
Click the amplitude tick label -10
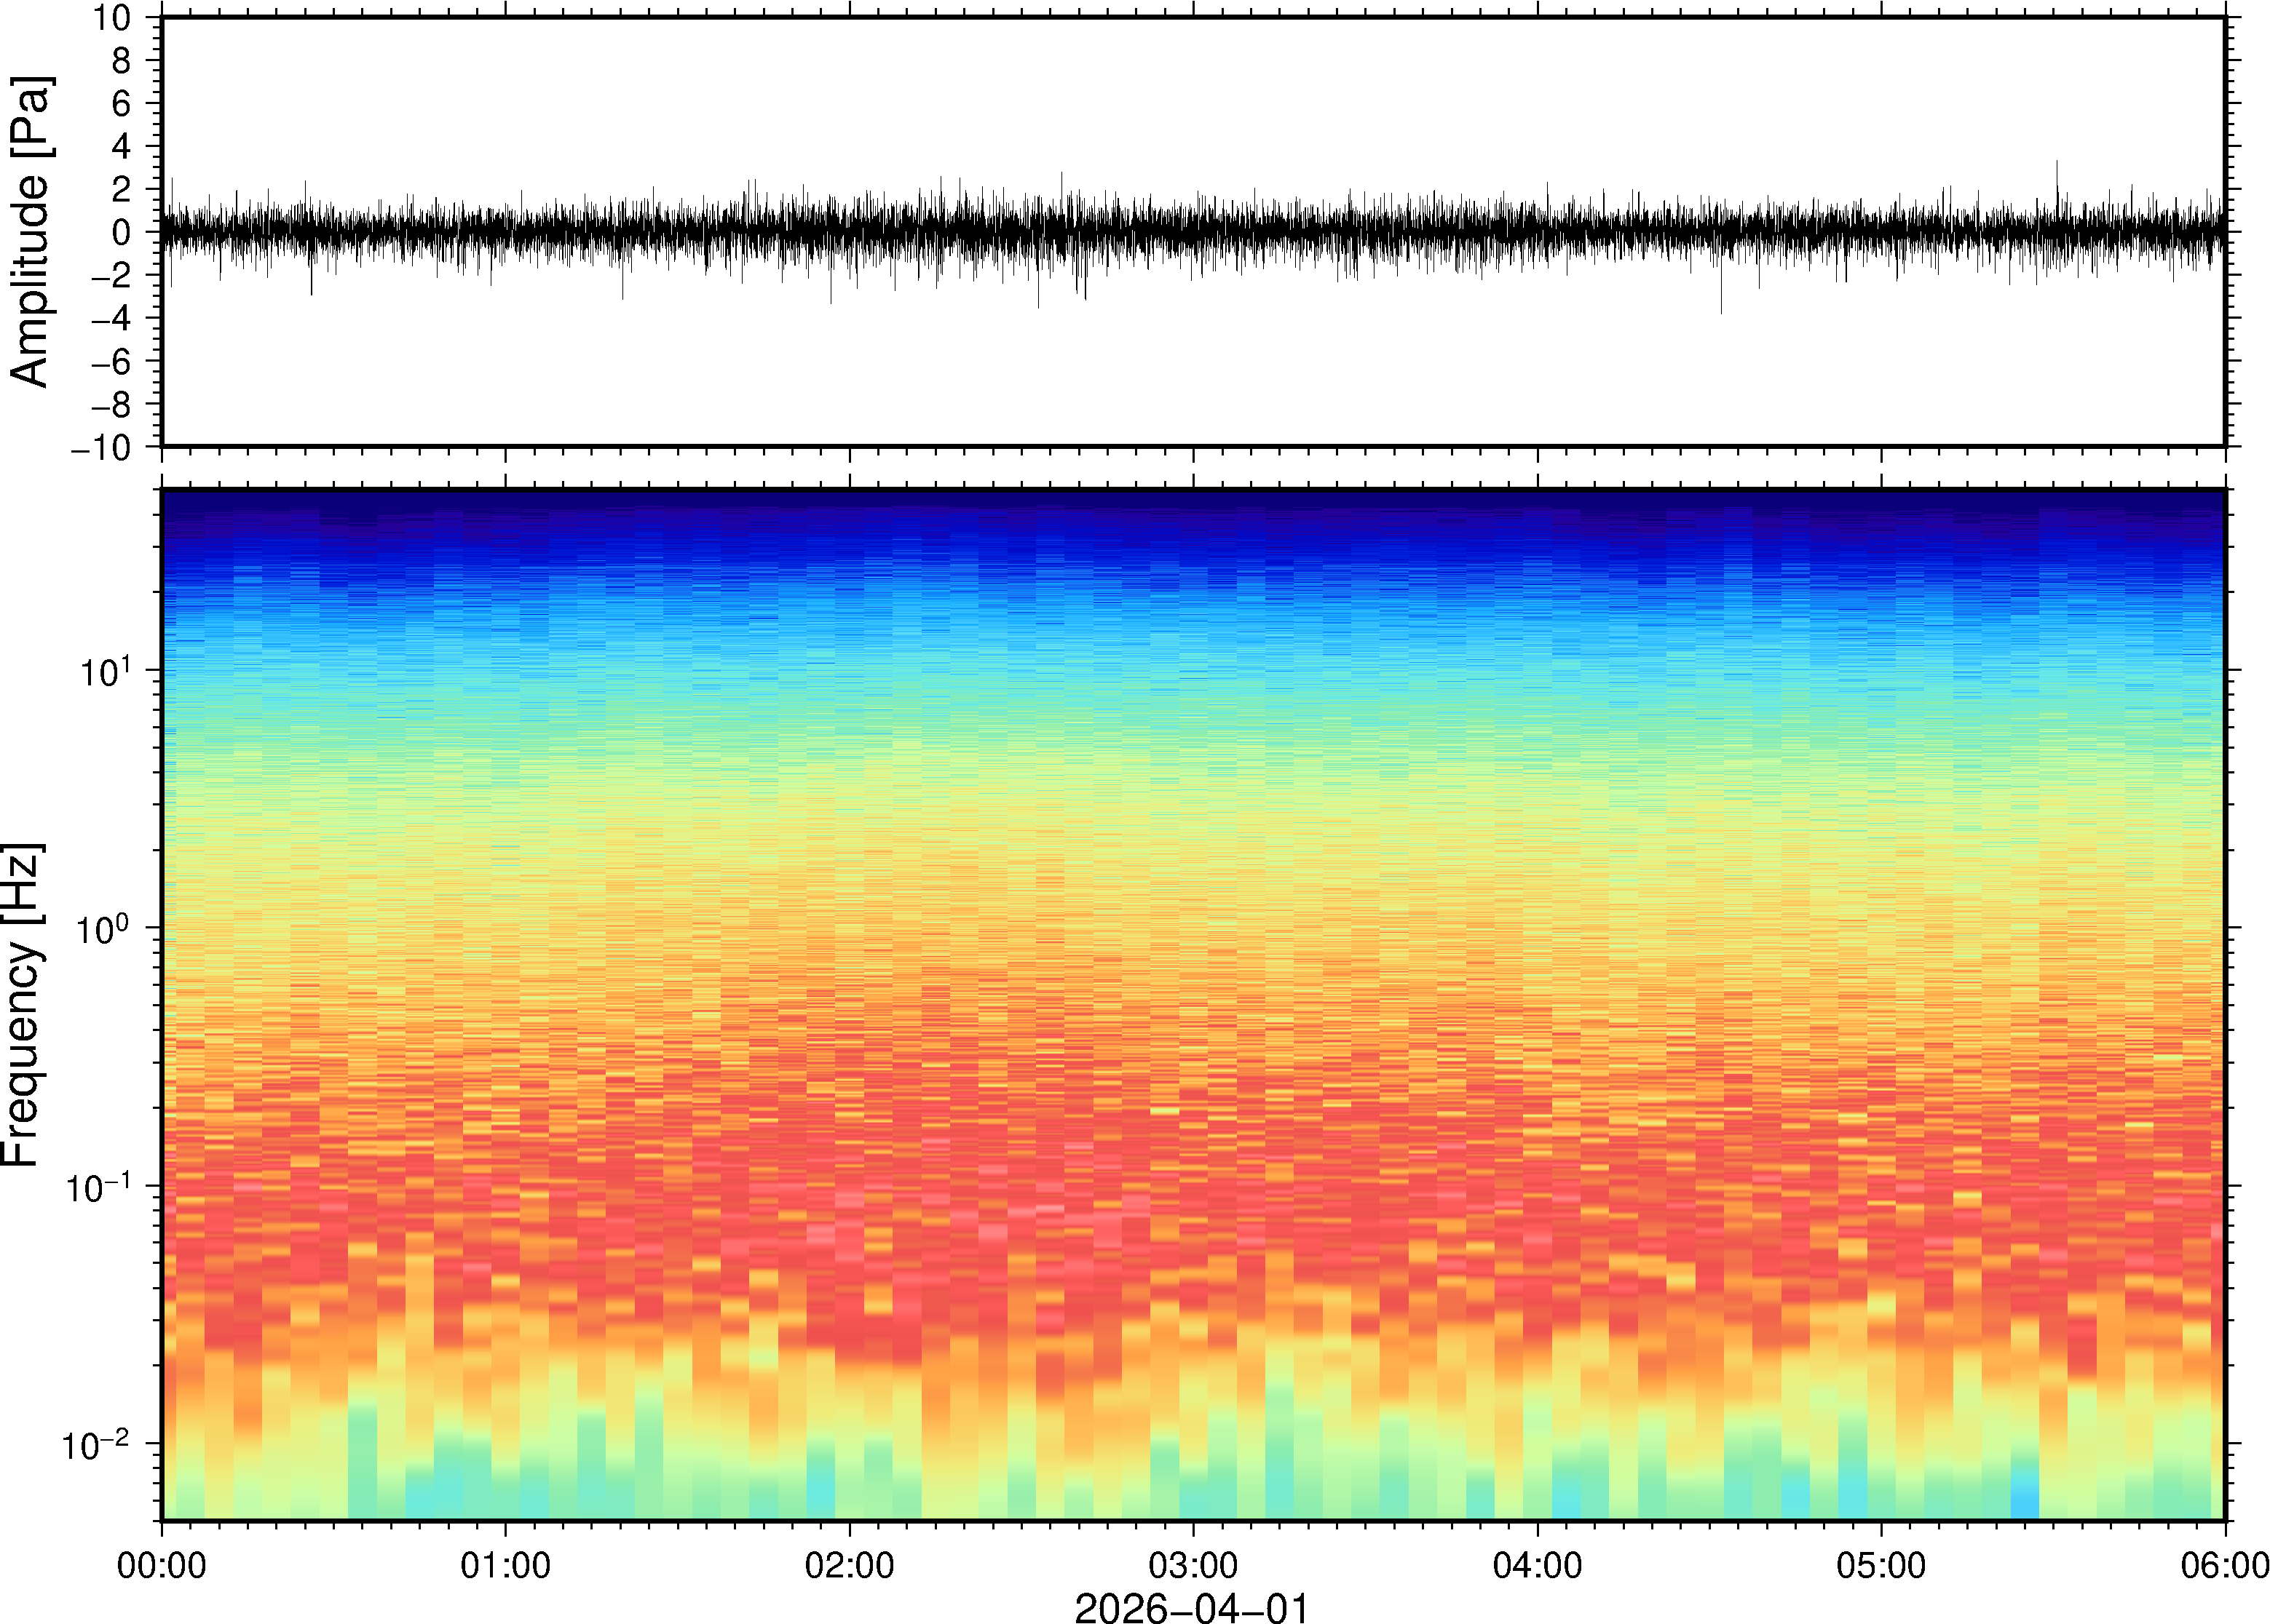click(x=101, y=448)
